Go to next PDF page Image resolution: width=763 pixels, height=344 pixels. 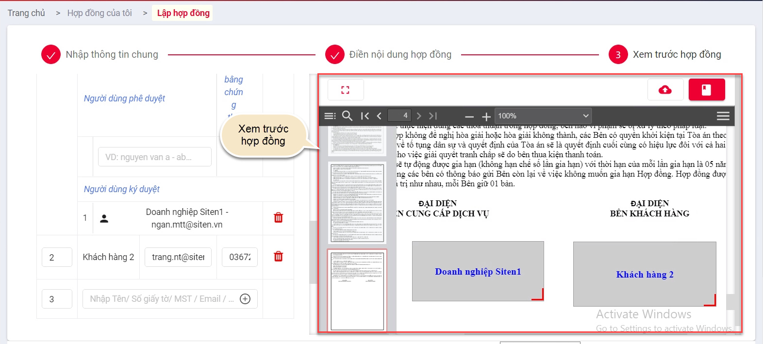point(419,116)
